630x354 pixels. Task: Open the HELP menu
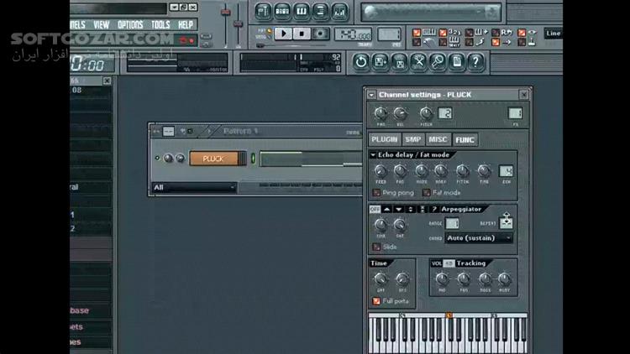click(186, 25)
